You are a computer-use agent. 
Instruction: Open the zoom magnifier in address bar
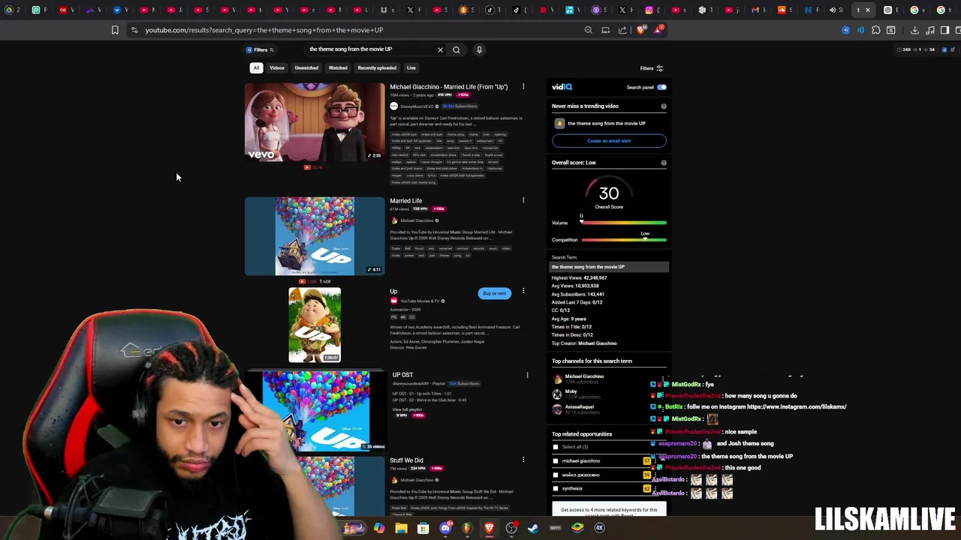click(x=589, y=30)
